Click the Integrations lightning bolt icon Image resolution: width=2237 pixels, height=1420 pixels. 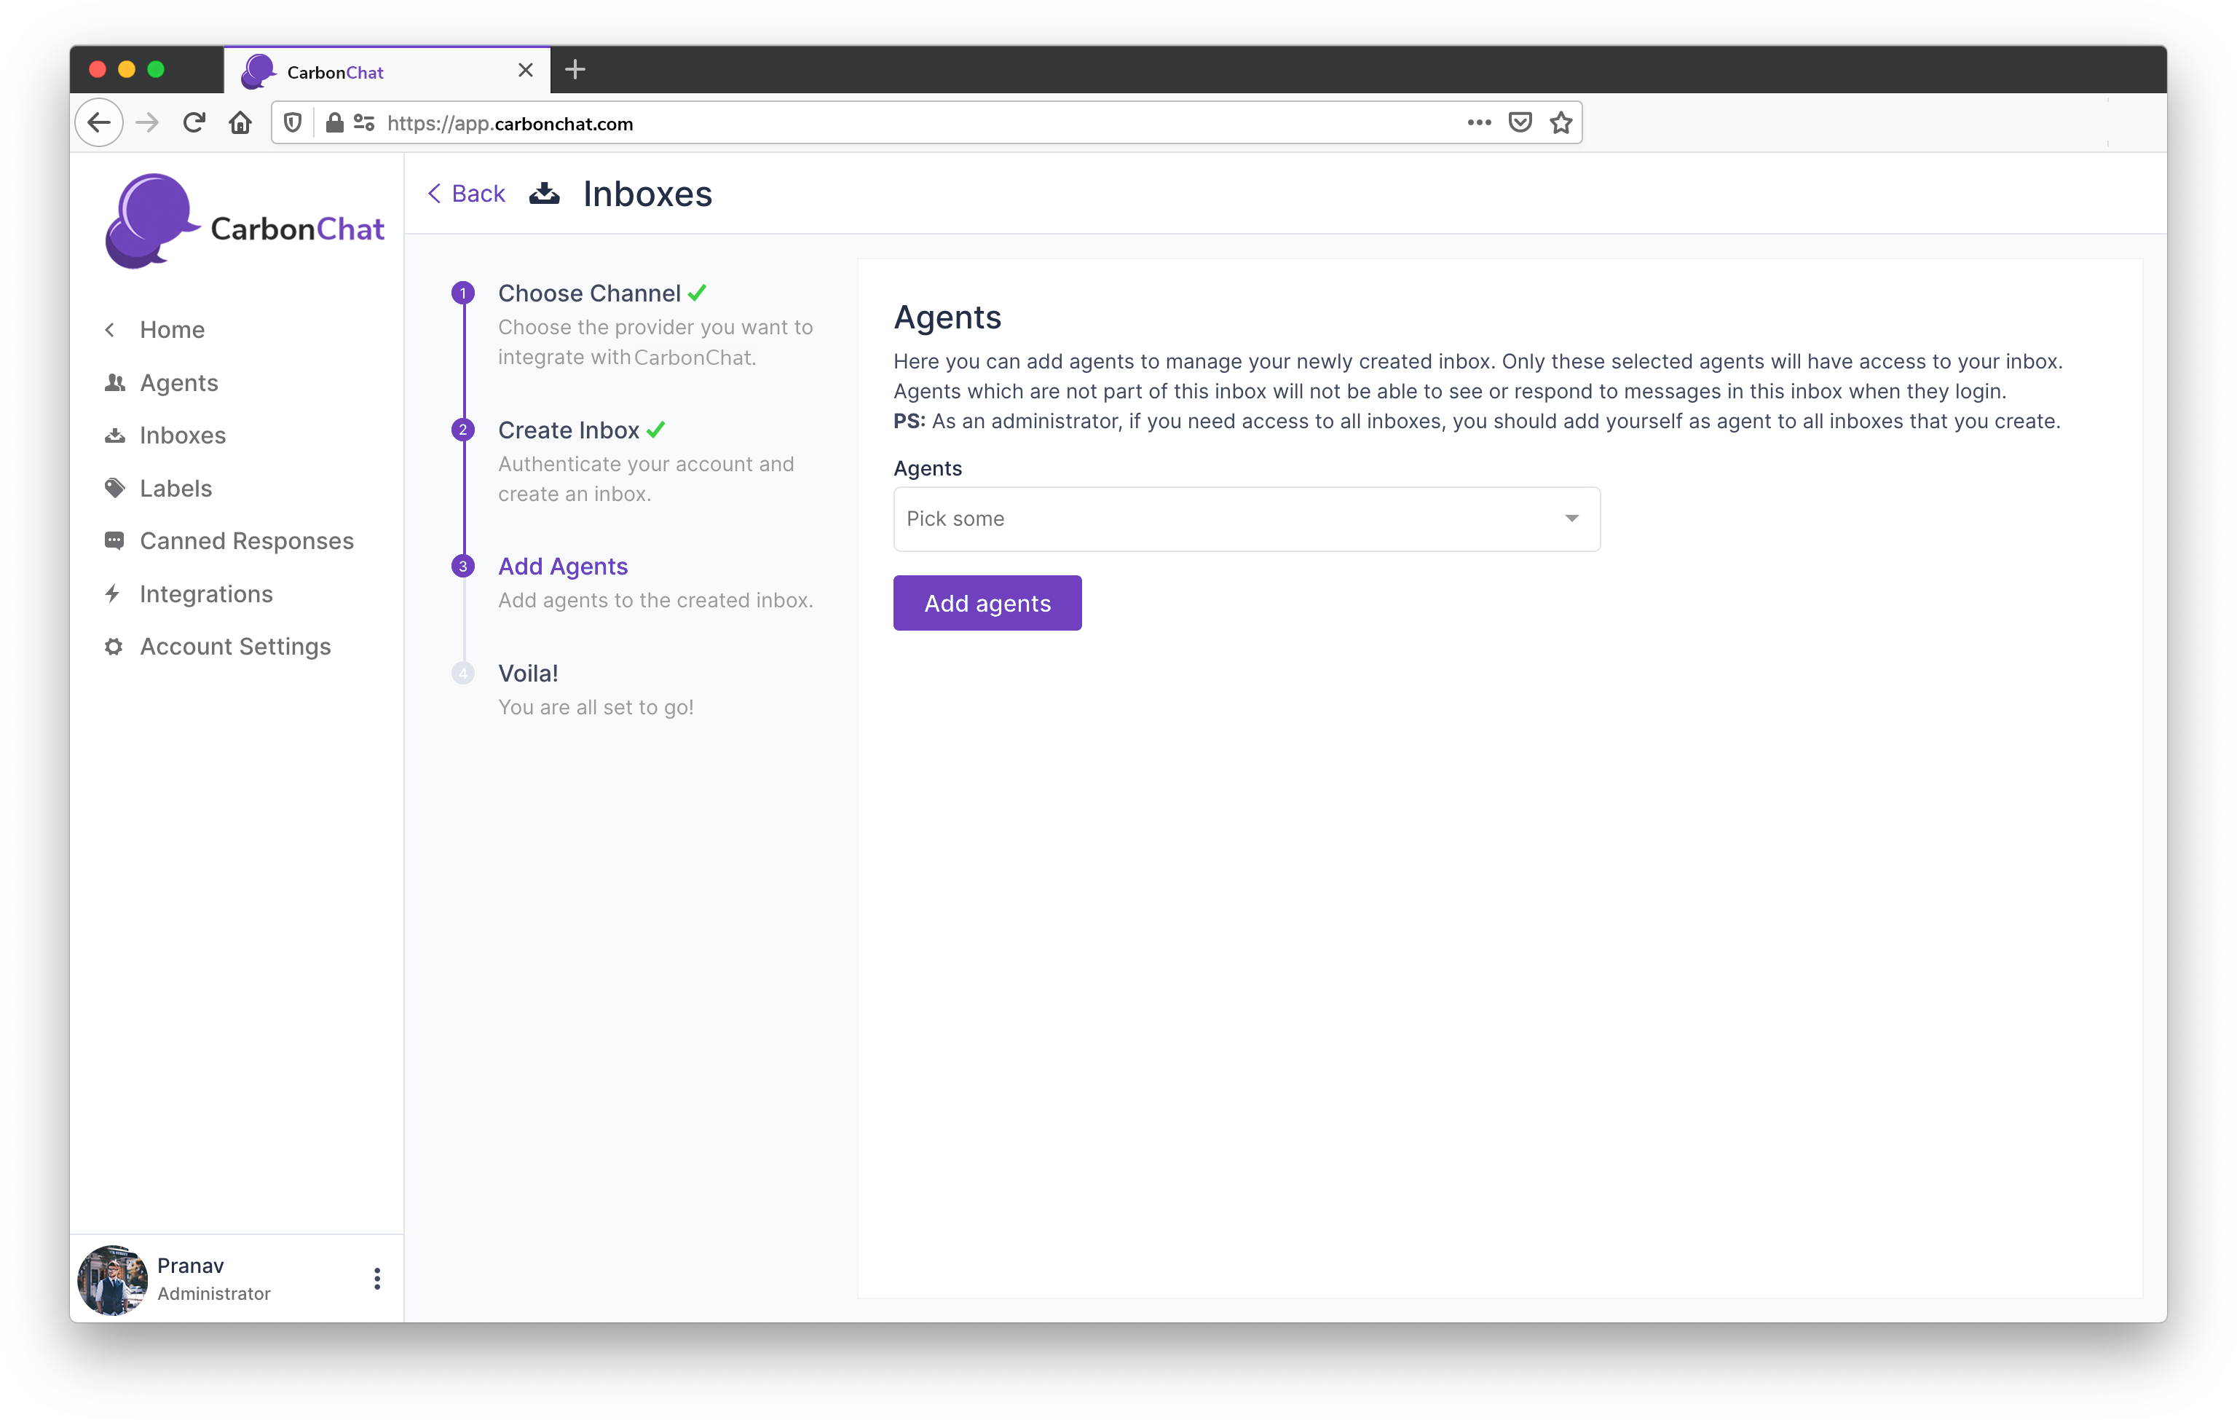tap(112, 593)
